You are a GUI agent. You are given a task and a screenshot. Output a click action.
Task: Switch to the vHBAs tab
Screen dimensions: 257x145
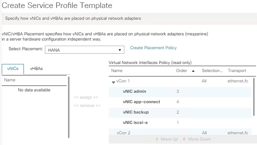pyautogui.click(x=36, y=69)
